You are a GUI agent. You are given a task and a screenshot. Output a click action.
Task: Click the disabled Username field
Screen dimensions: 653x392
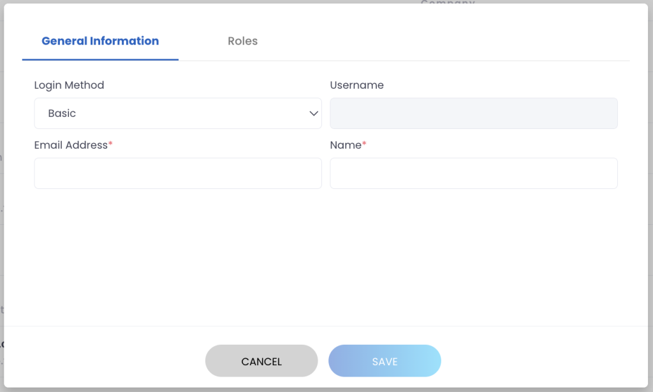point(473,113)
